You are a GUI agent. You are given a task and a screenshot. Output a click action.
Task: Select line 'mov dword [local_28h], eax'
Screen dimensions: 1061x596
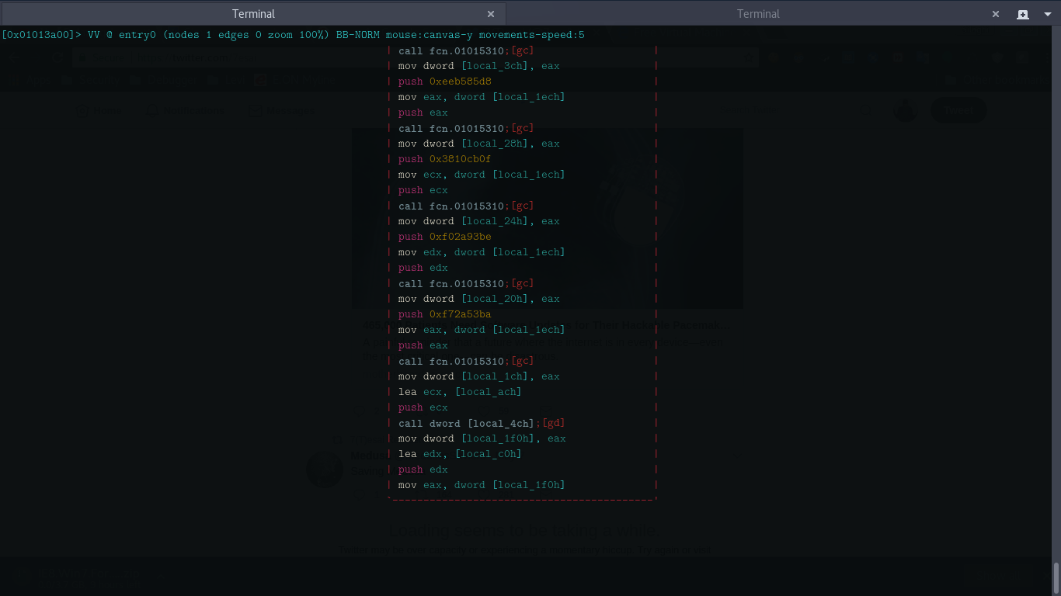click(479, 144)
